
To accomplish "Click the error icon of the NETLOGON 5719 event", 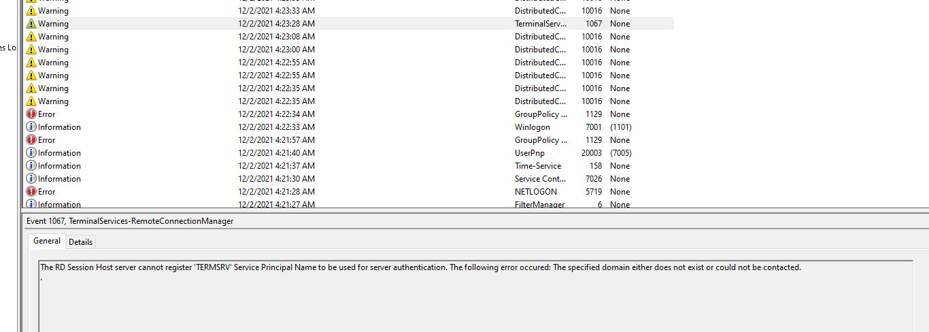I will (31, 192).
